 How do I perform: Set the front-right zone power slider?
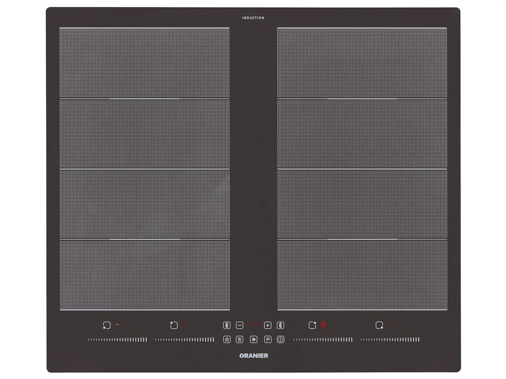pyautogui.click(x=390, y=340)
